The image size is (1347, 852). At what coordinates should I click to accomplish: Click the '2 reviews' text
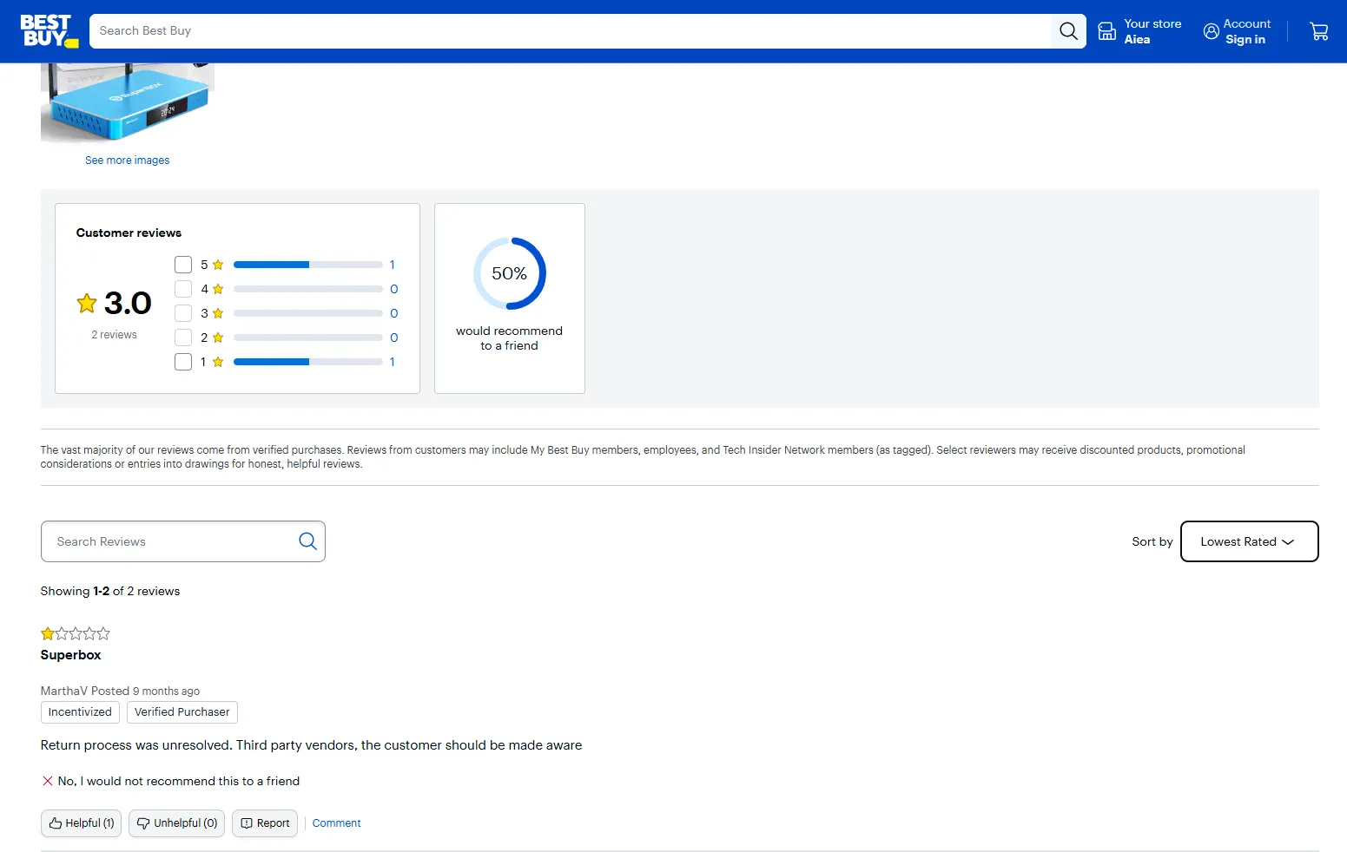tap(115, 335)
